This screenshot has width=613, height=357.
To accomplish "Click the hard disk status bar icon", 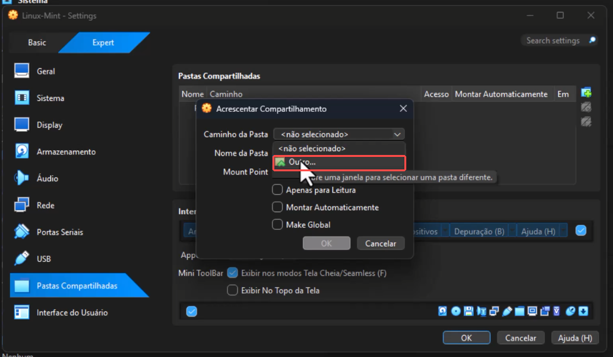I will point(442,311).
